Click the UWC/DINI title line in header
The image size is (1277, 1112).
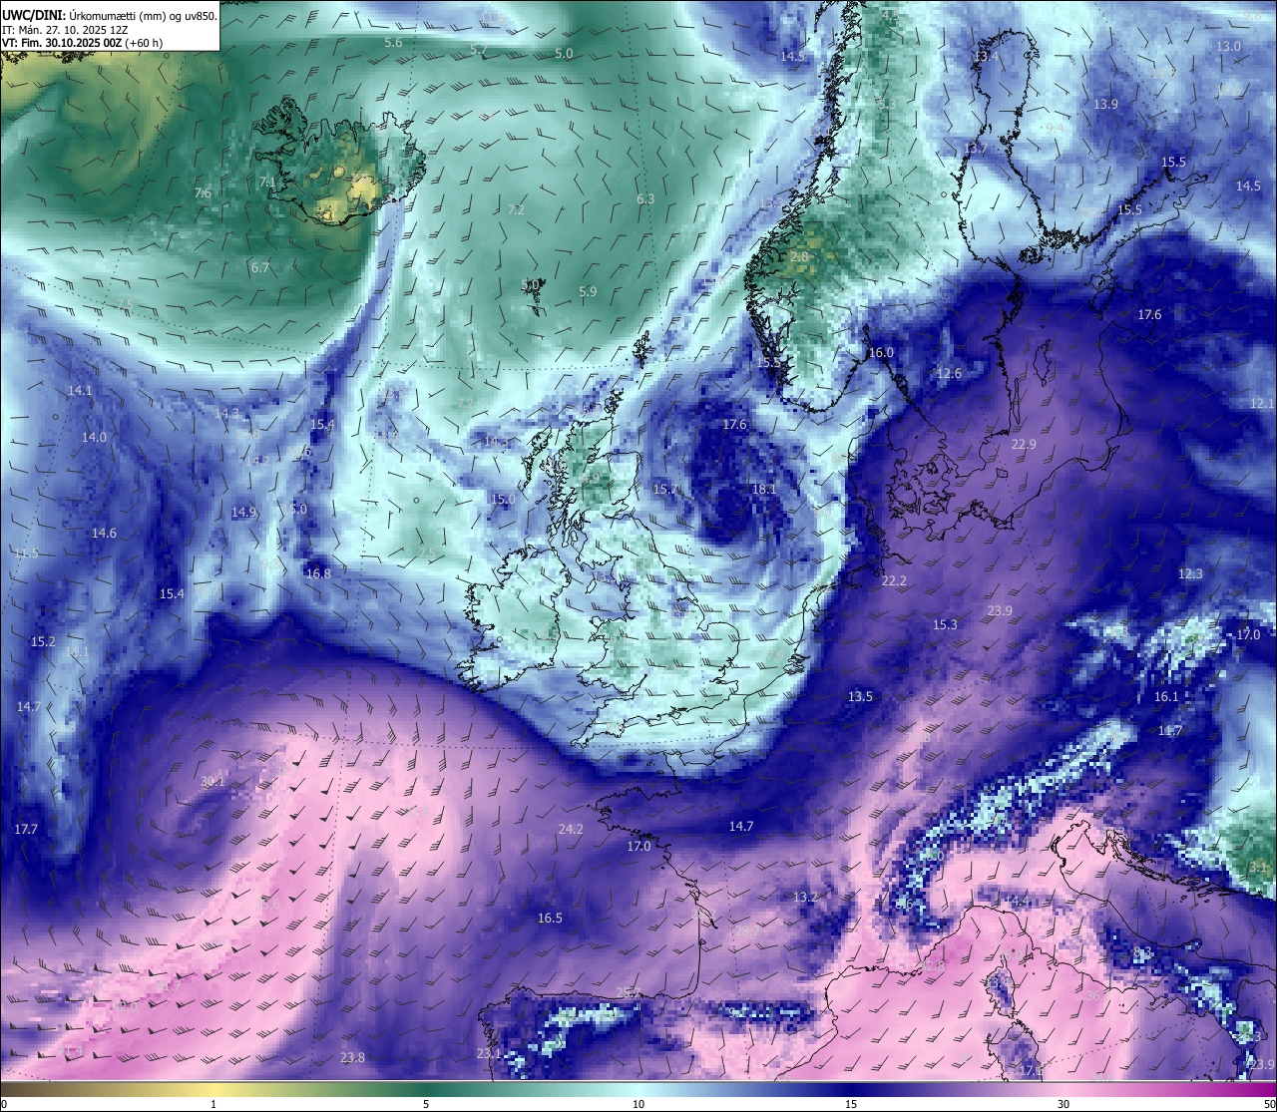[x=110, y=16]
